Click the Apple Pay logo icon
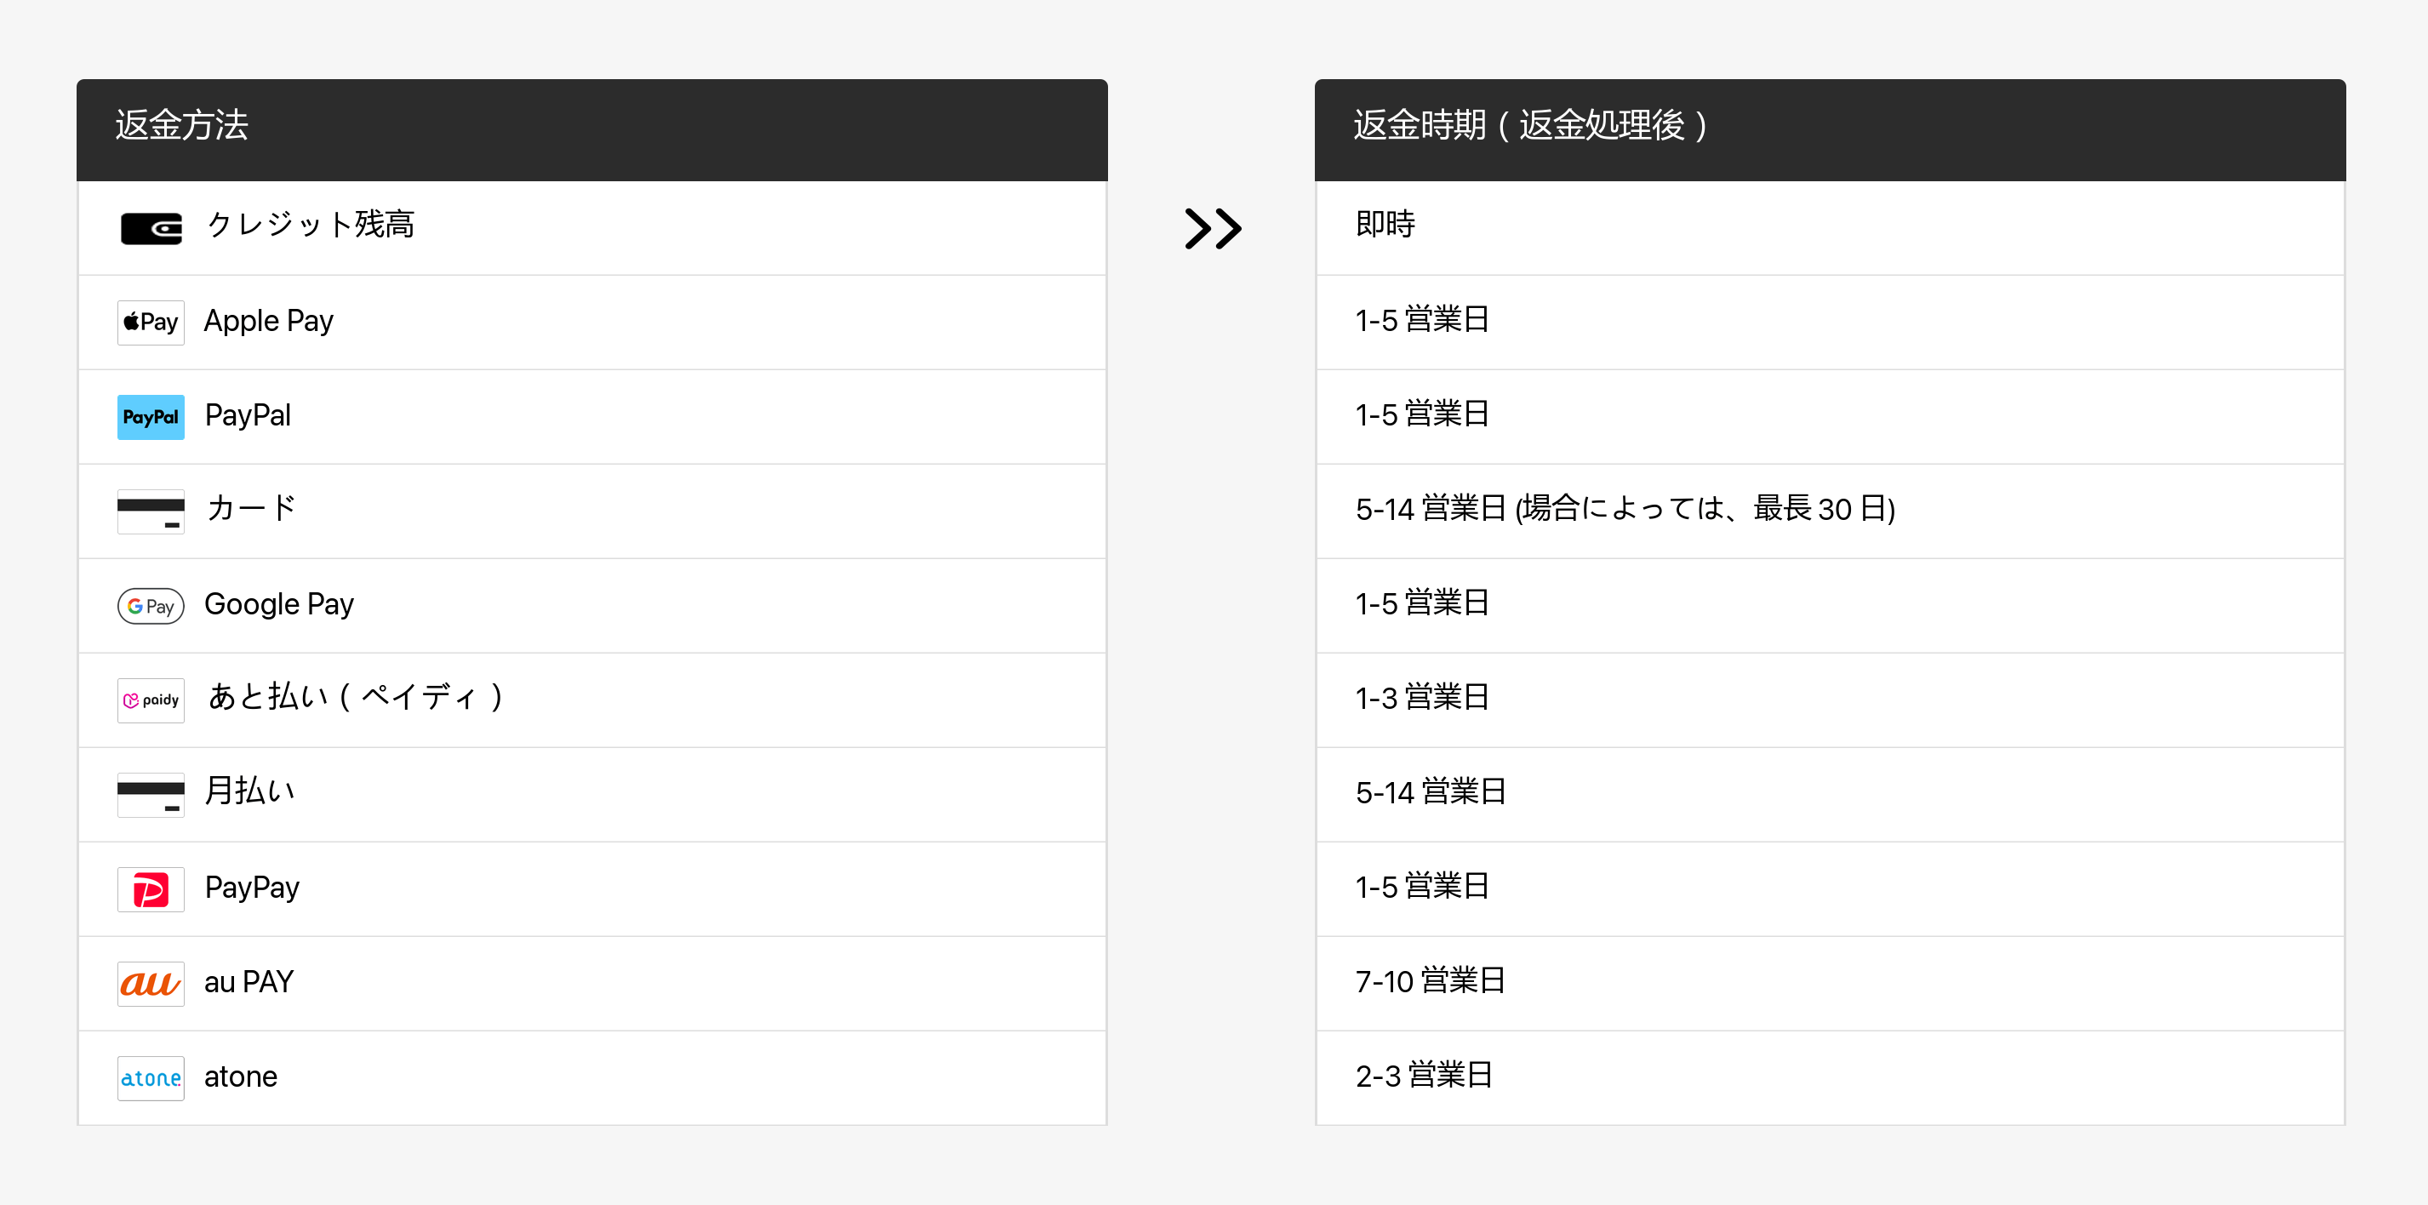 coord(151,323)
